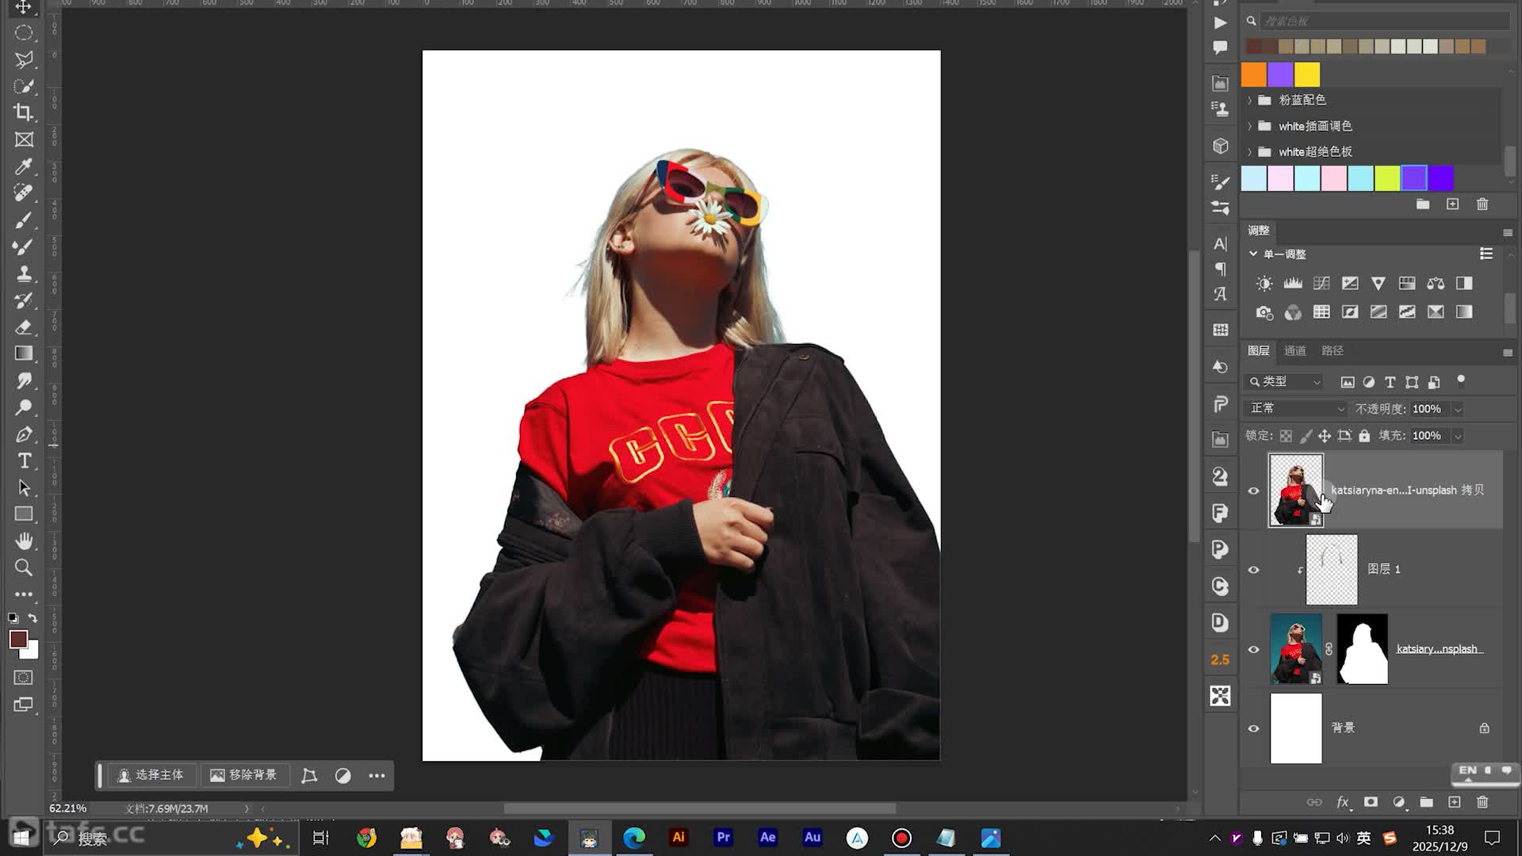Select the Eraser tool
The height and width of the screenshot is (856, 1522).
point(24,327)
